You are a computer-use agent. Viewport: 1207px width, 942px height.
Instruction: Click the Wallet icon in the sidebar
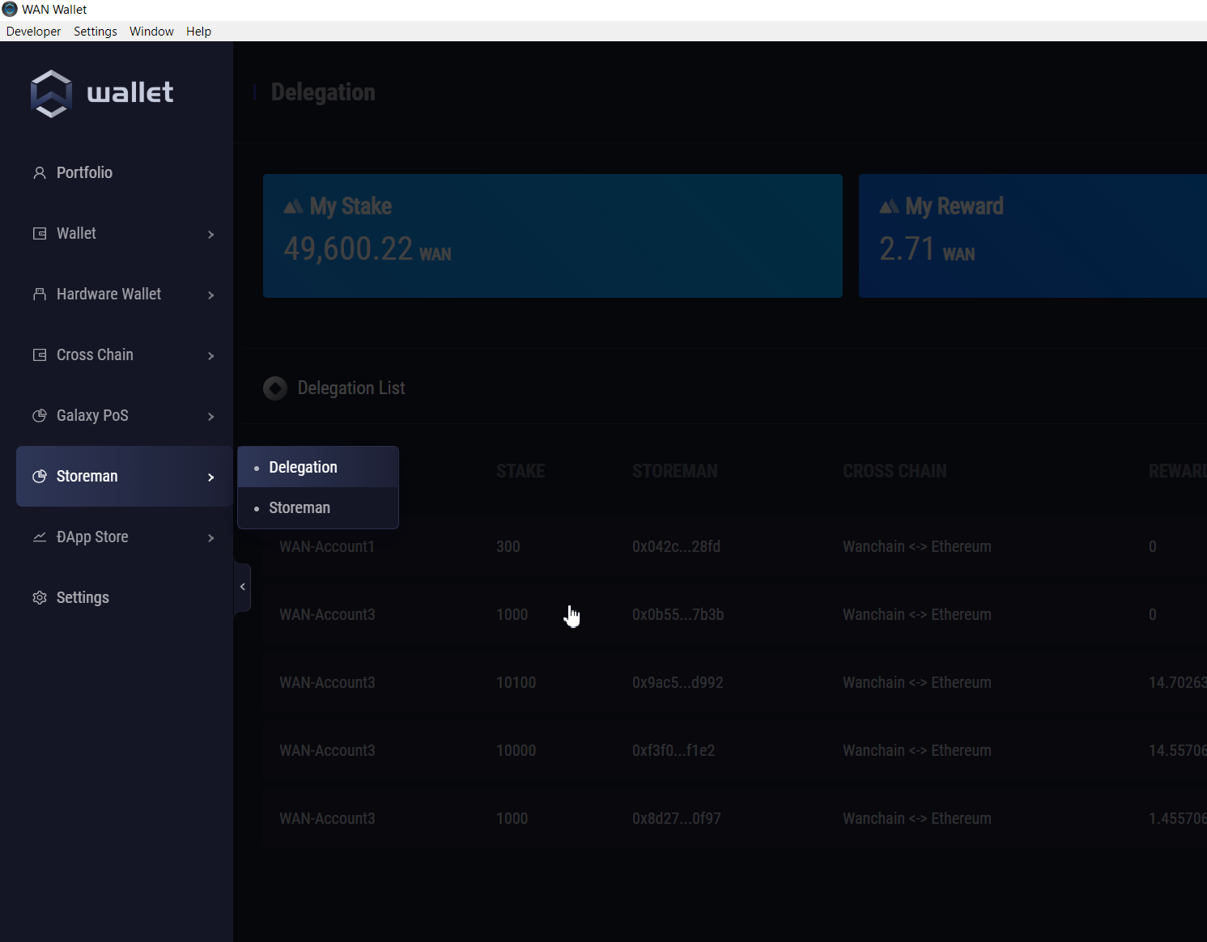pos(39,233)
